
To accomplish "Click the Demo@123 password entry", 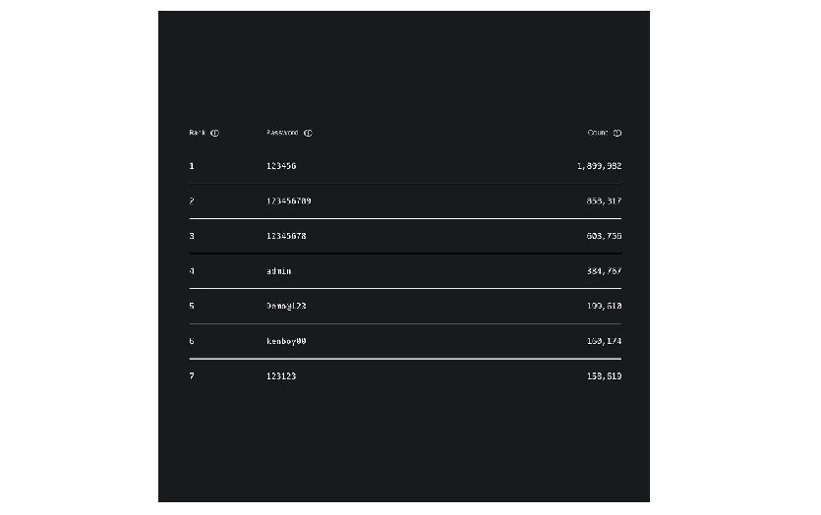I will click(x=286, y=306).
